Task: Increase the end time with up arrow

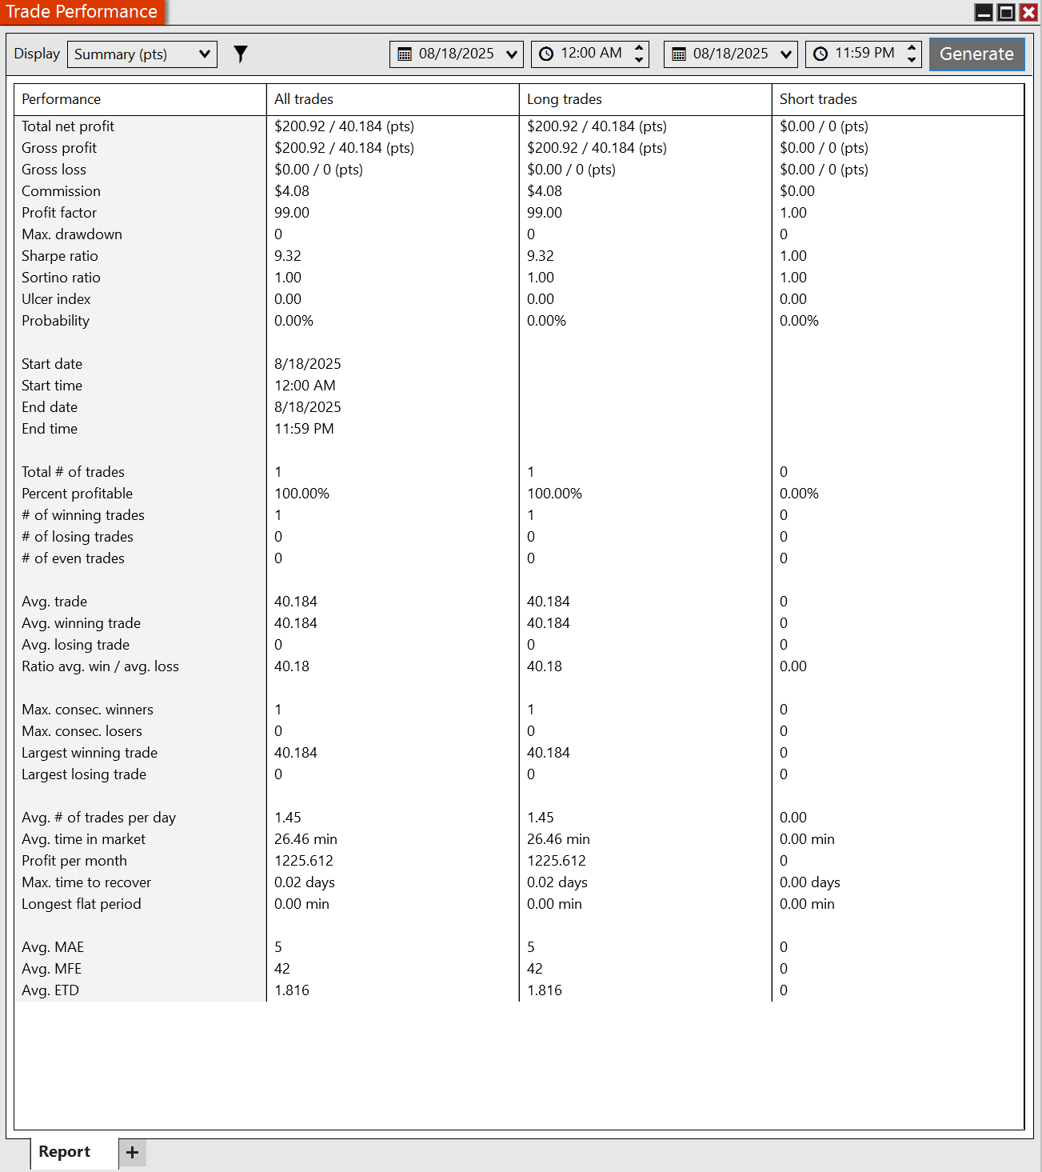Action: point(912,48)
